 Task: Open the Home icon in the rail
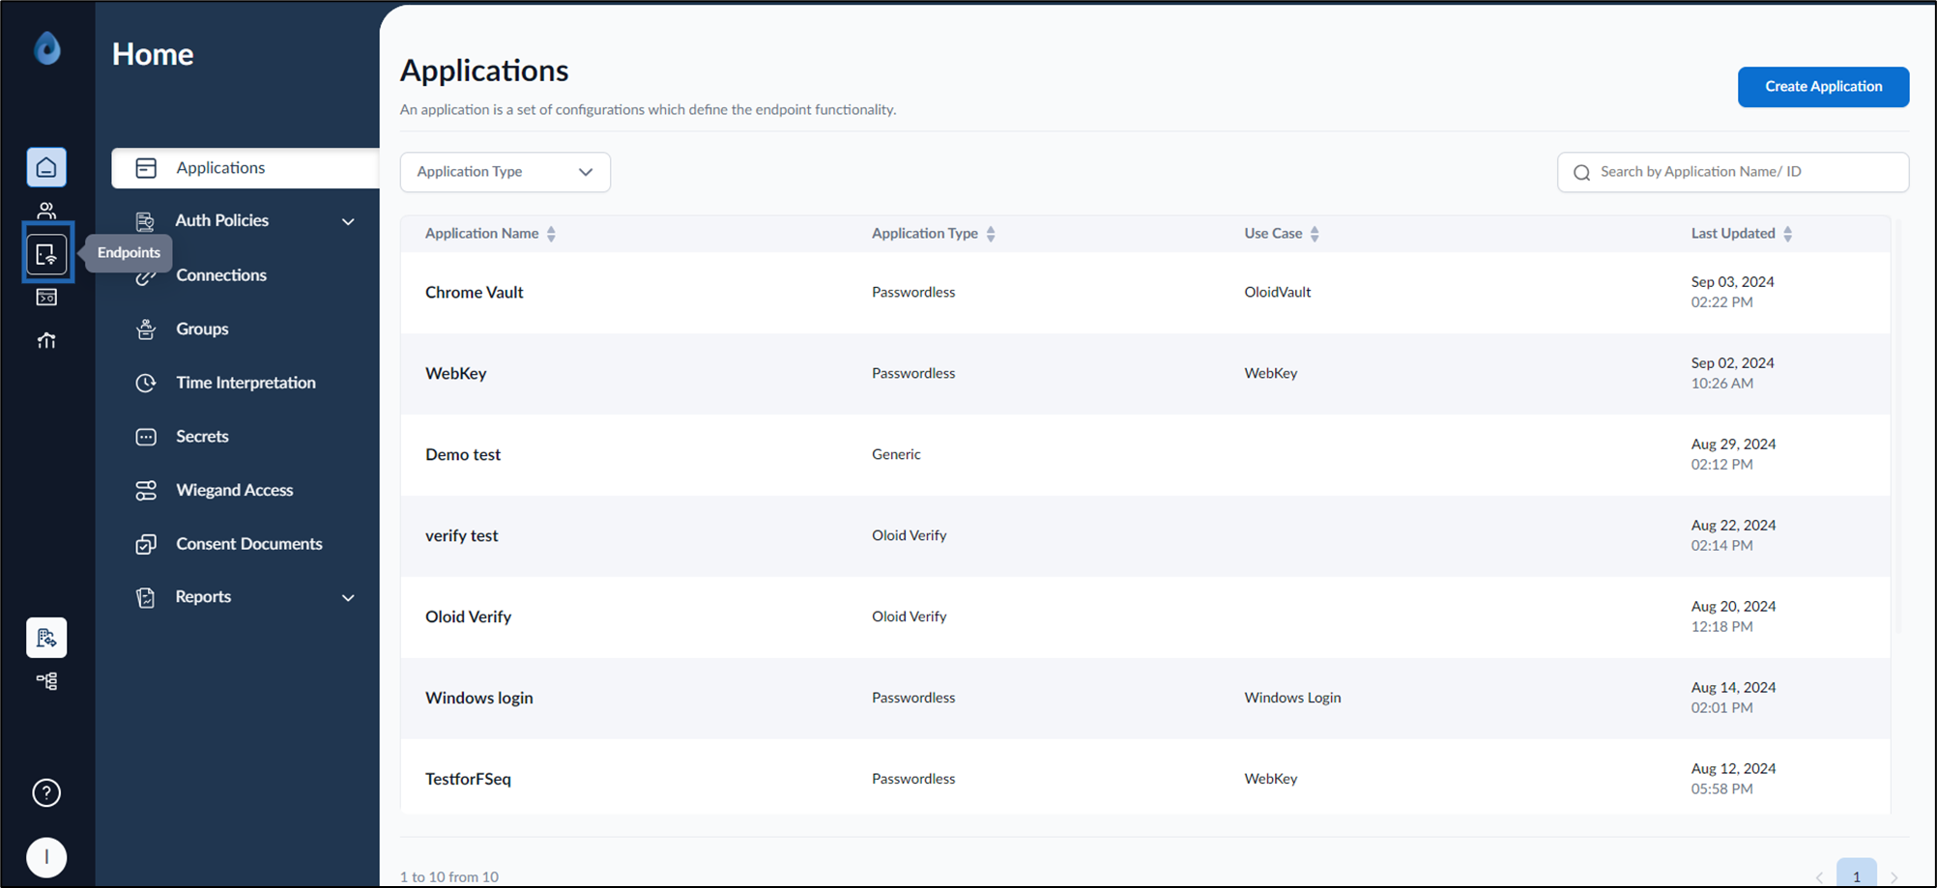click(x=46, y=167)
